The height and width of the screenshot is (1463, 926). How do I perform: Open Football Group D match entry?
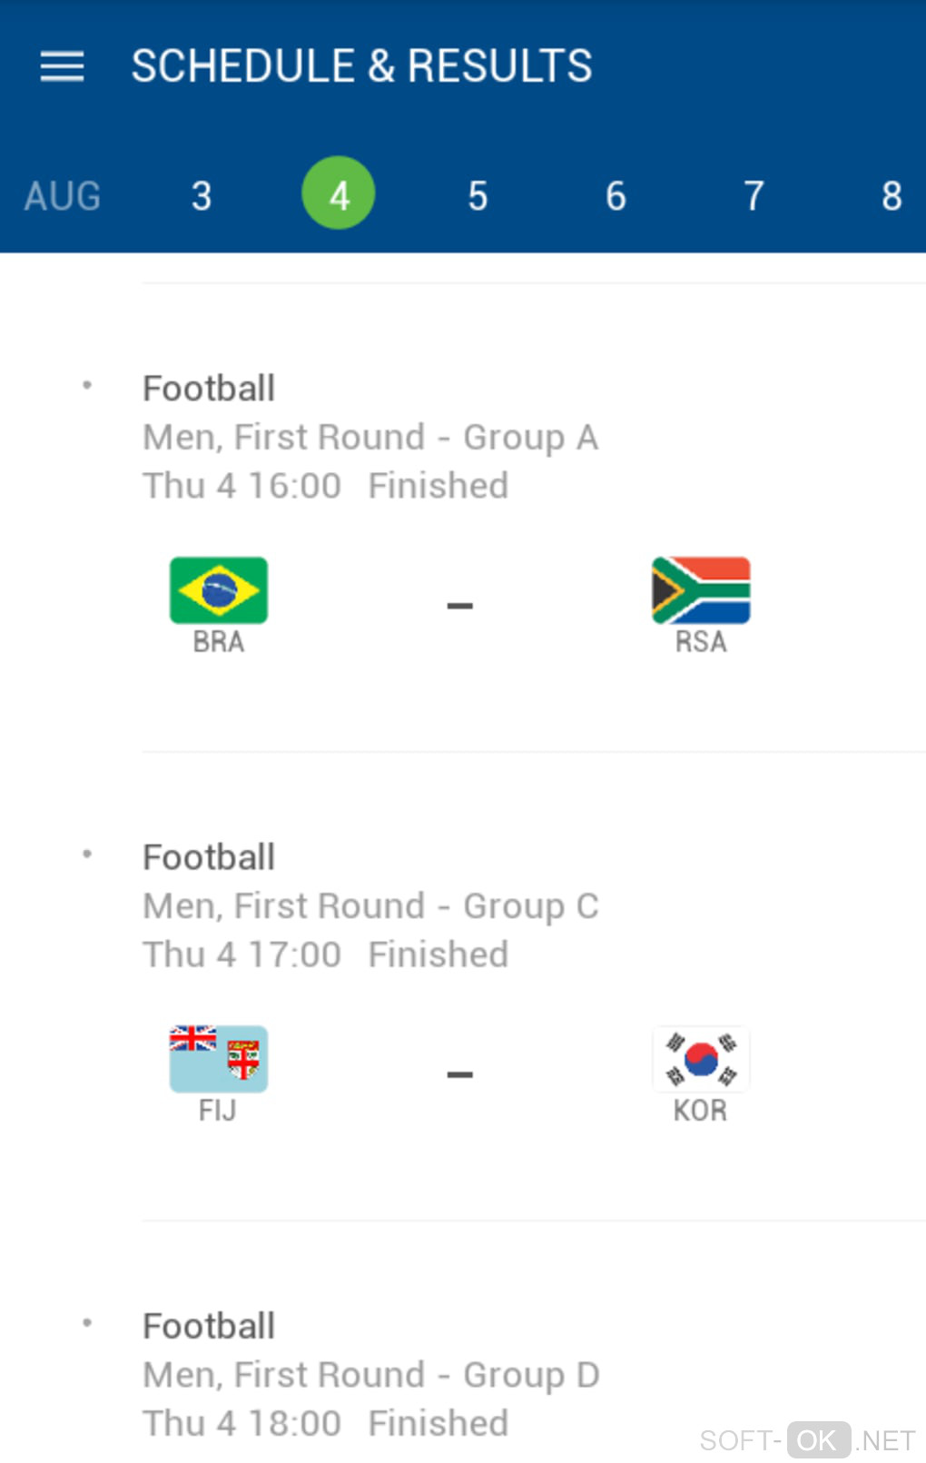(x=370, y=1375)
